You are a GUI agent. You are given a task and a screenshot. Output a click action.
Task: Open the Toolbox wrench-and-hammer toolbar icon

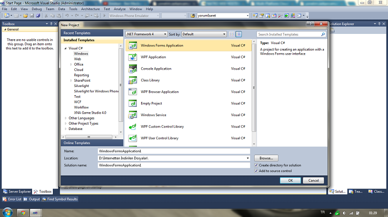pyautogui.click(x=280, y=15)
